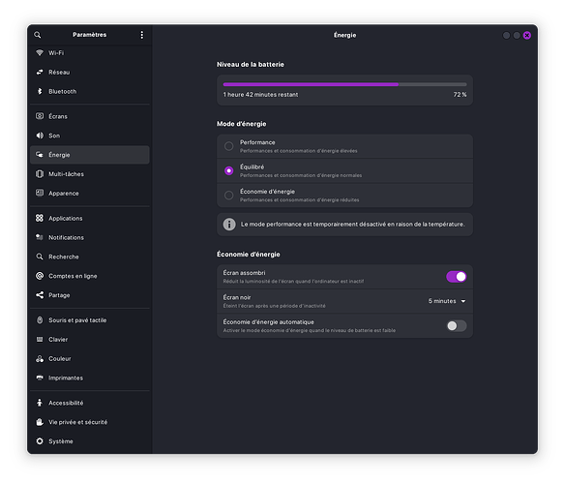Open Son settings panel
565x484 pixels.
[90, 136]
